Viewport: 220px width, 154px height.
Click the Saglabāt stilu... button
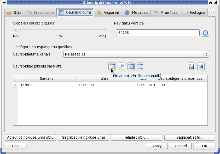[x=190, y=138]
